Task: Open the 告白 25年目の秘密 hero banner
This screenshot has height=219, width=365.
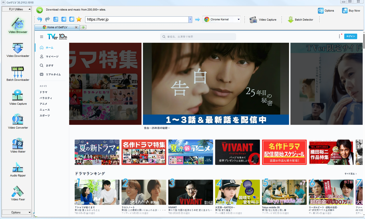Action: tap(216, 84)
